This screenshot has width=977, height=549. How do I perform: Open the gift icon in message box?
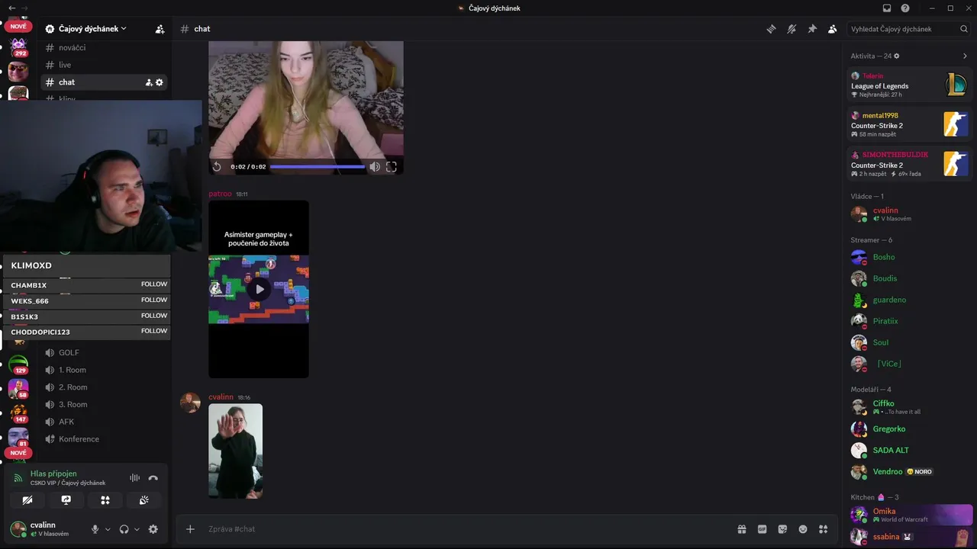point(741,529)
